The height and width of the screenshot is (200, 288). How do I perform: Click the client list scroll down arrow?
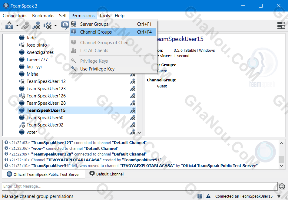[x=139, y=133]
